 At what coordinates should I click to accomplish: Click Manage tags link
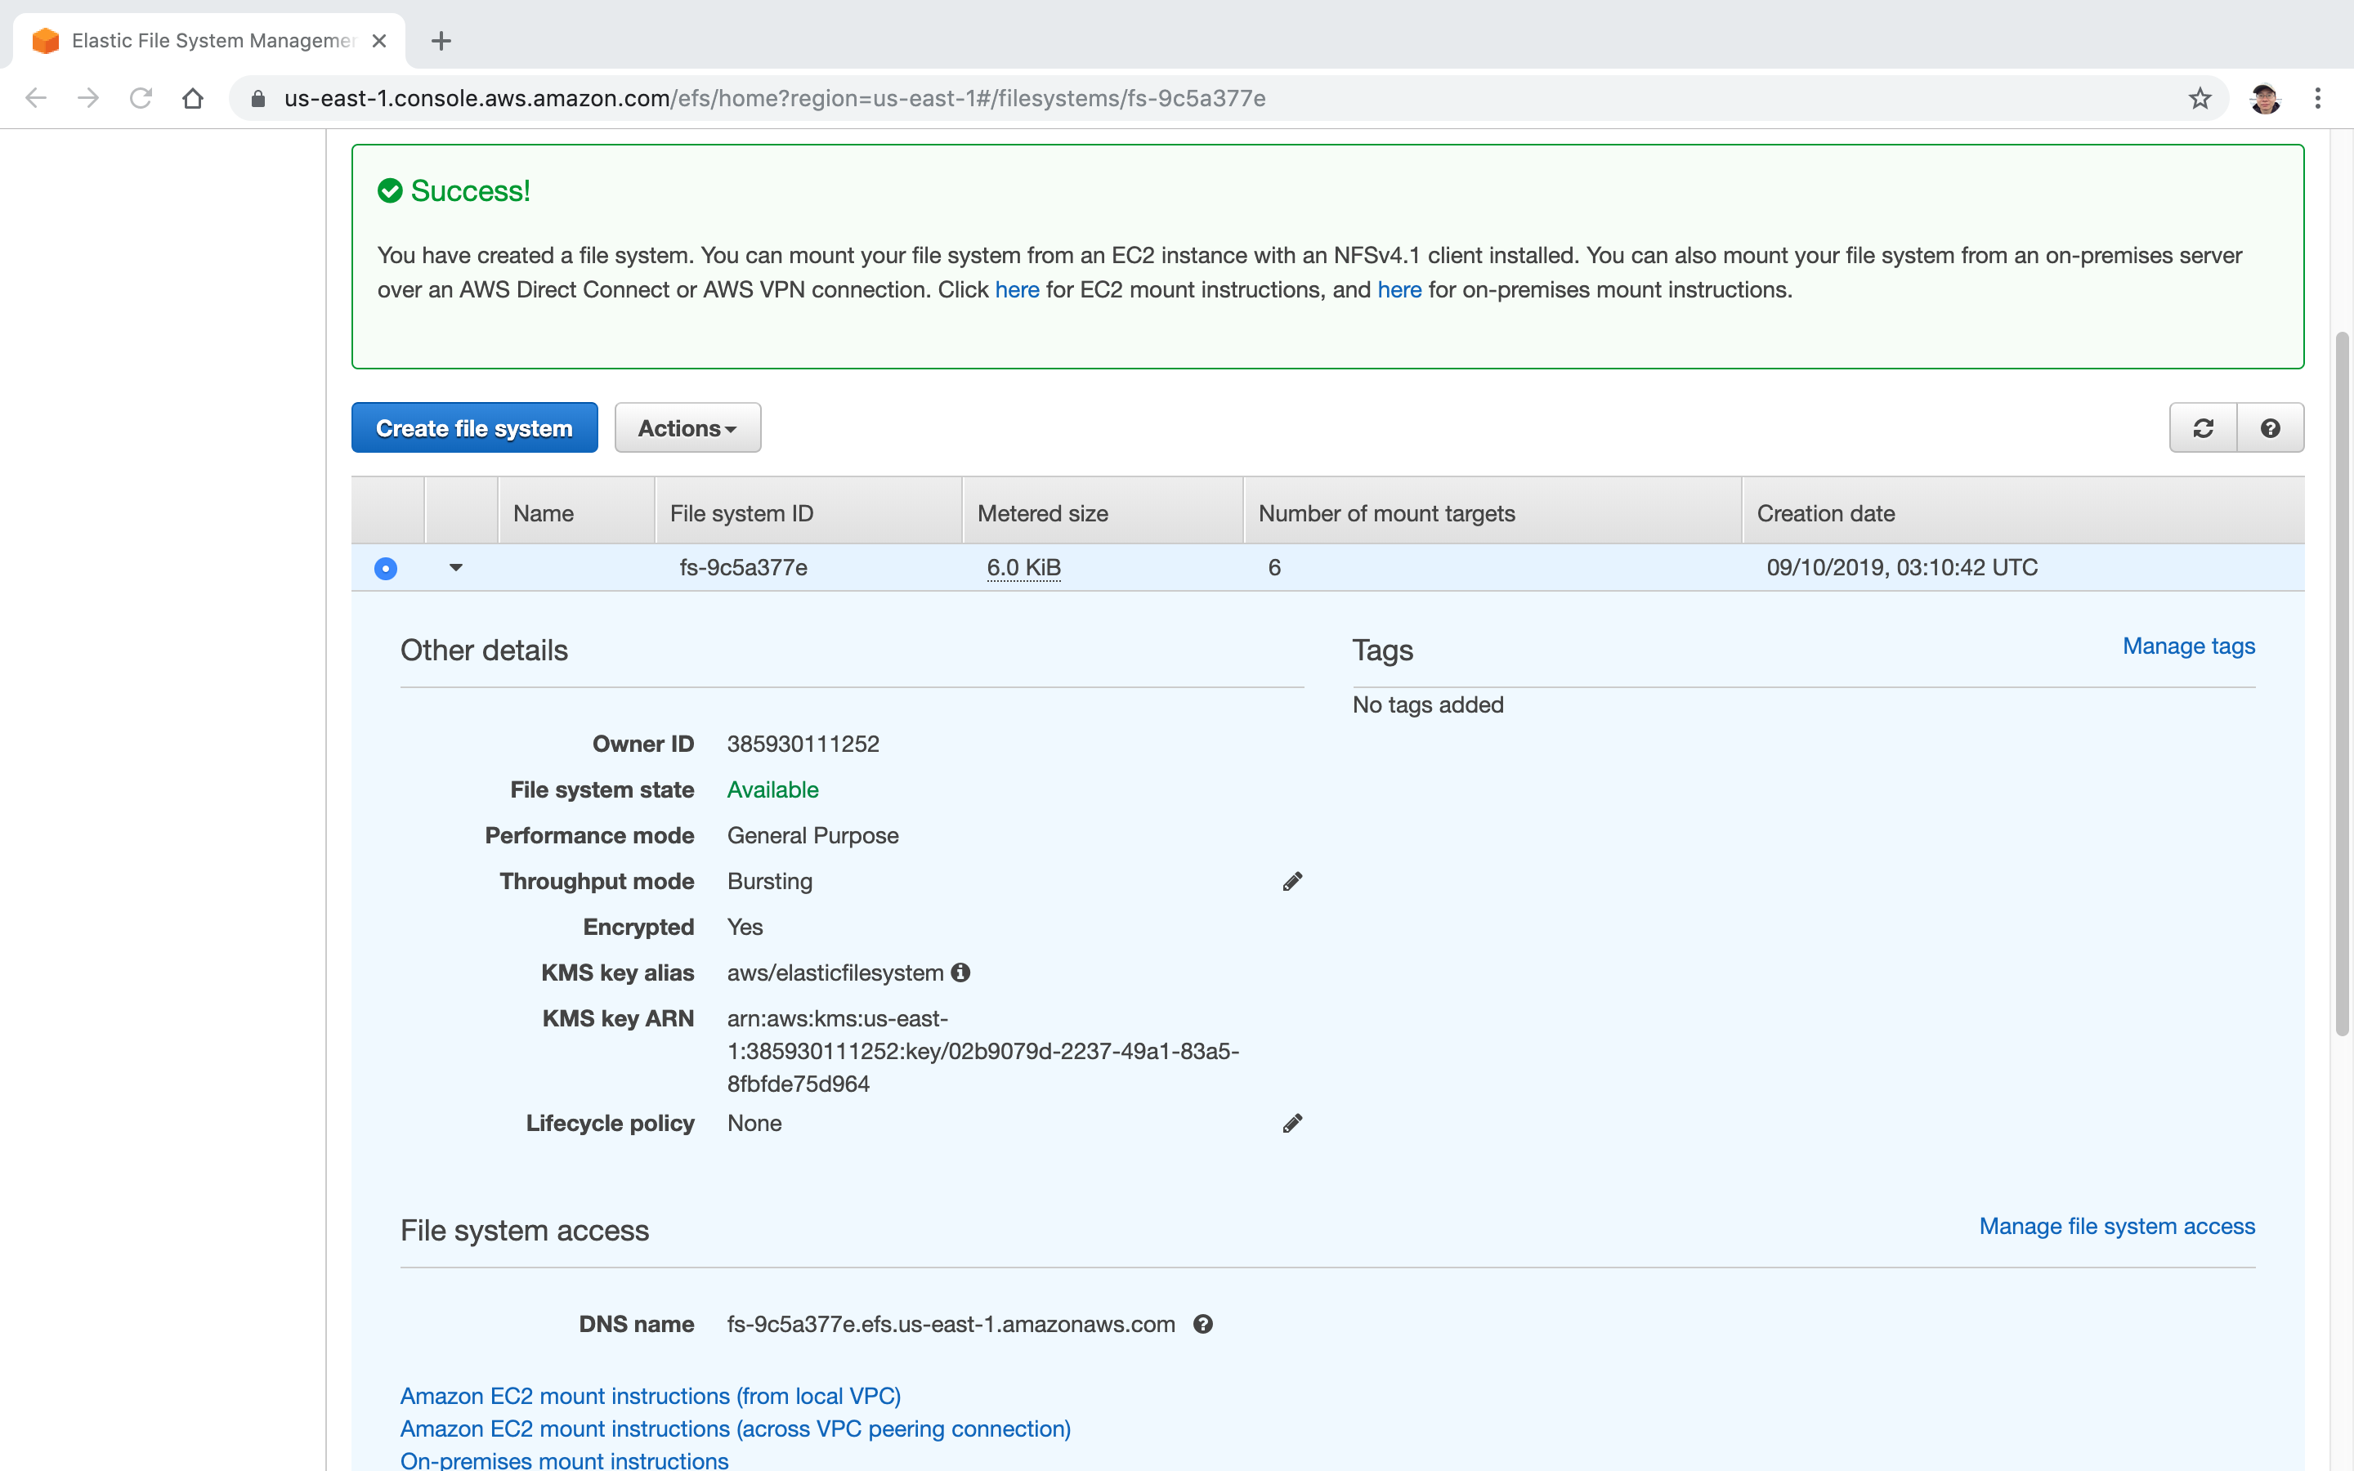click(x=2189, y=646)
